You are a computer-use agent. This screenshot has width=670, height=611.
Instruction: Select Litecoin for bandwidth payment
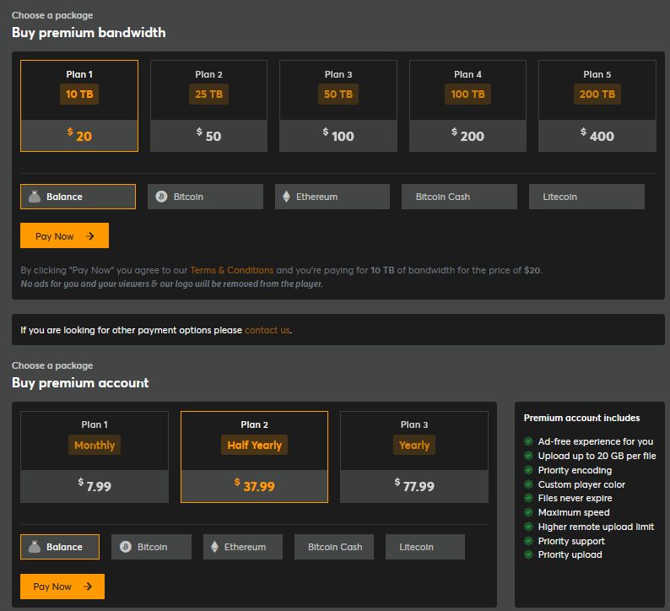click(x=586, y=197)
